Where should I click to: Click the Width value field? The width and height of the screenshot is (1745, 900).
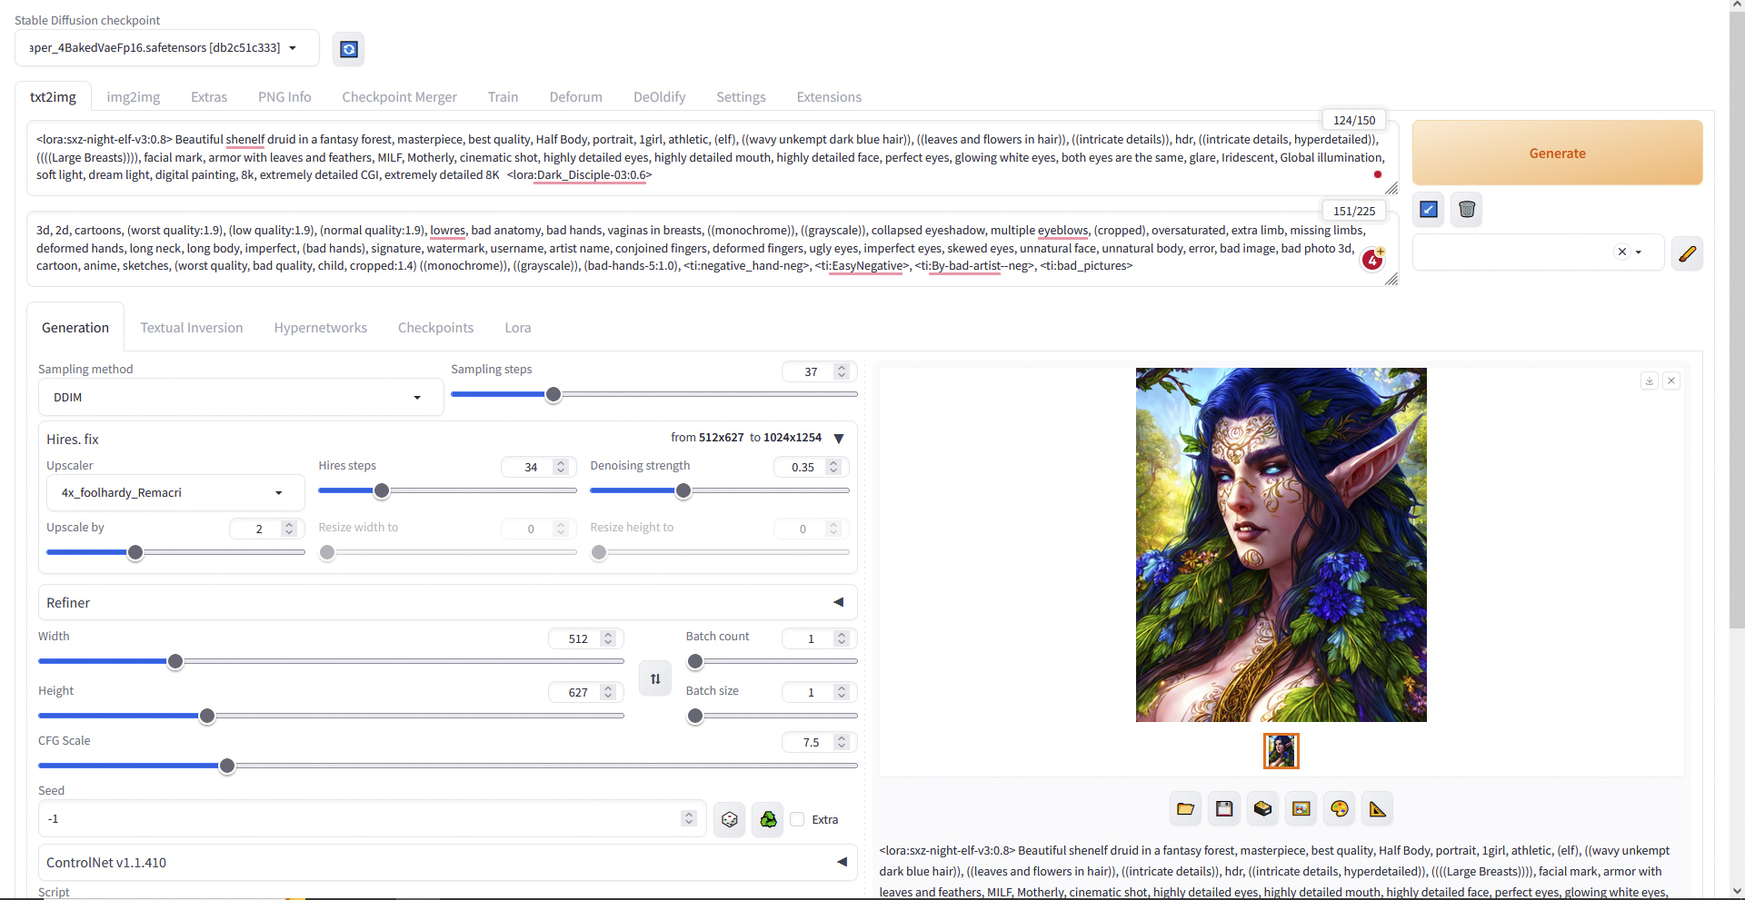point(583,638)
